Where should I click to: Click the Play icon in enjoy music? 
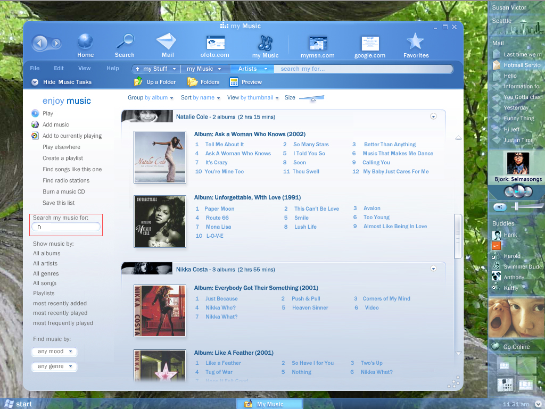tap(35, 113)
